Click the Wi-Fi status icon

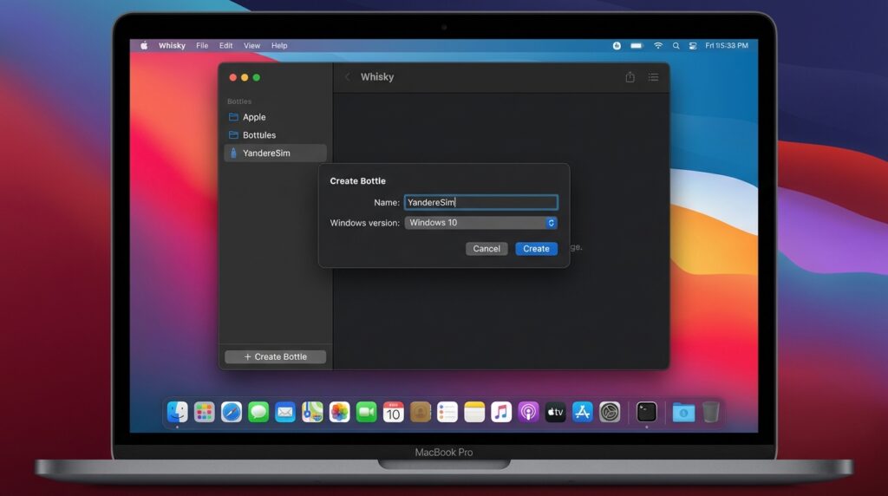(657, 46)
